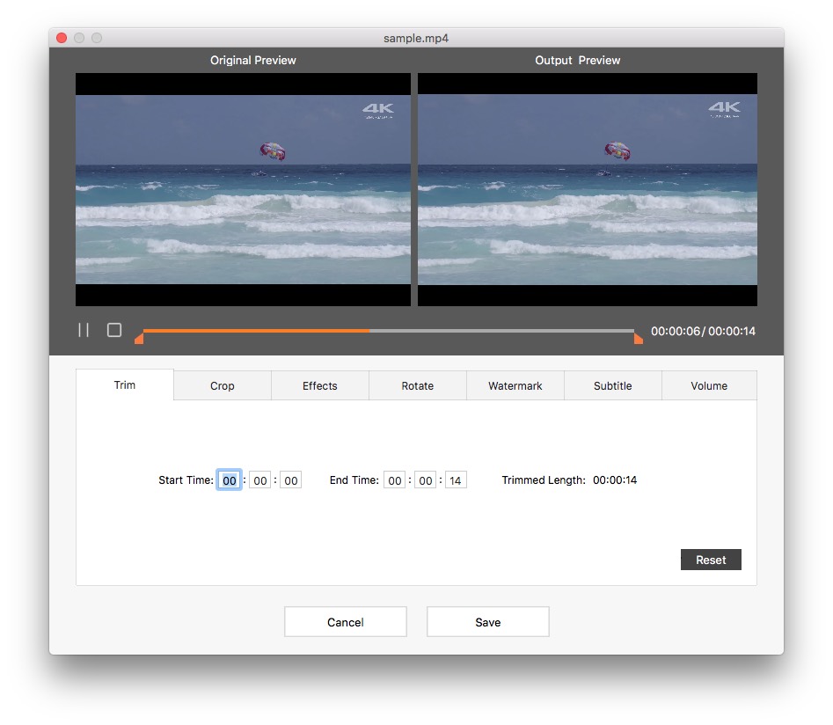Click the Start Time minutes field
This screenshot has width=833, height=725.
point(260,480)
